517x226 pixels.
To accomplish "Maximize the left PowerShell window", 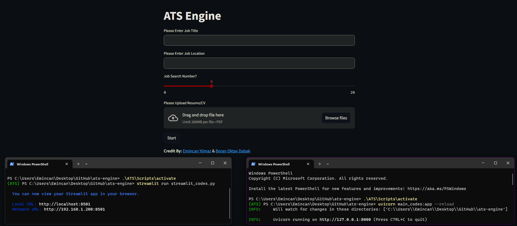I will (x=213, y=163).
